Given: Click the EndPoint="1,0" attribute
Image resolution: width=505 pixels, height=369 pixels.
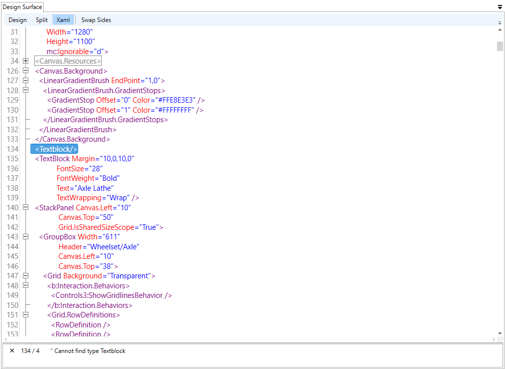Looking at the screenshot, I should coord(136,80).
